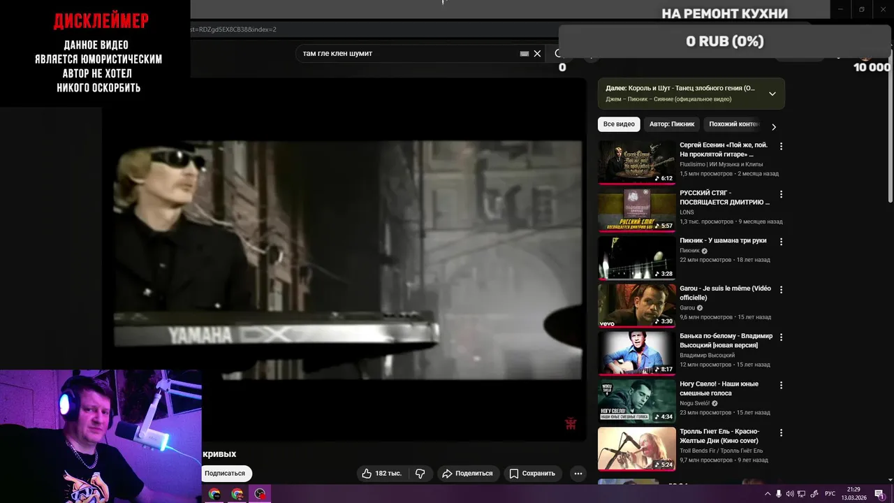Viewport: 894px width, 503px height.
Task: Click the Владимир Высоцкий channel name
Action: 707,356
